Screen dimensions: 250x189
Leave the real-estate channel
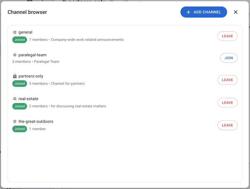(x=227, y=103)
